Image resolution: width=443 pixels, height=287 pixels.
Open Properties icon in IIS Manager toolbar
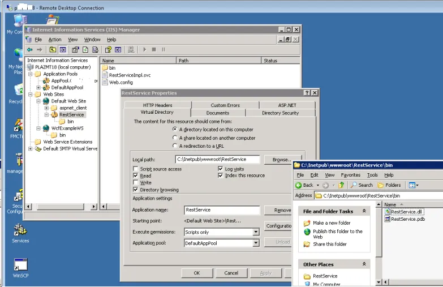point(75,50)
